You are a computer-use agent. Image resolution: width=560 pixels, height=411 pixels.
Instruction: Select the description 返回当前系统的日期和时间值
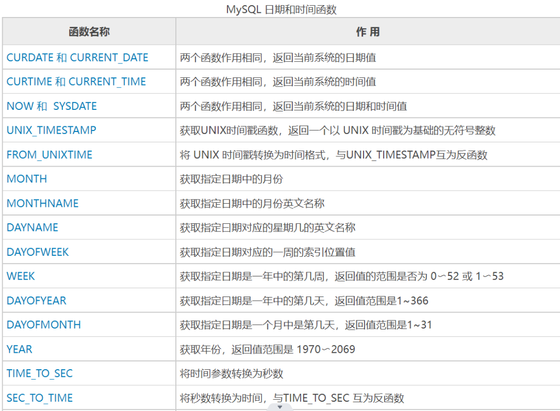pyautogui.click(x=340, y=106)
